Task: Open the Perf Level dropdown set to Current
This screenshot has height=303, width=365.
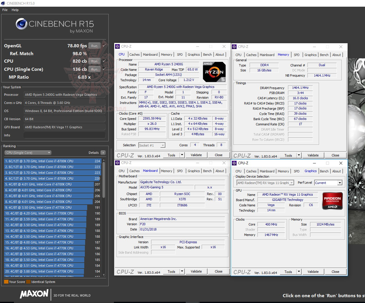Action: tap(339, 183)
